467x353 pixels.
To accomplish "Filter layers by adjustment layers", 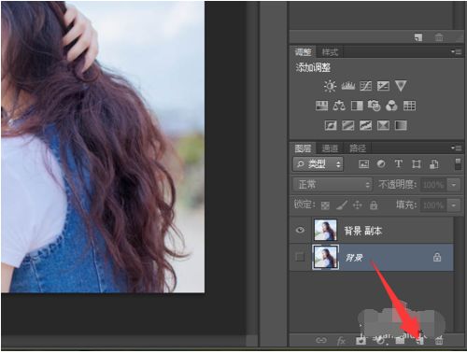I will click(381, 164).
